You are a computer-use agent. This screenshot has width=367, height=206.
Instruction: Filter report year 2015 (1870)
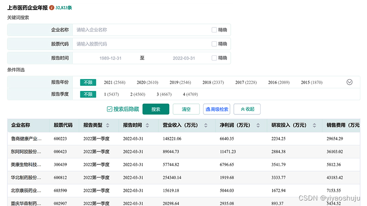coord(311,82)
